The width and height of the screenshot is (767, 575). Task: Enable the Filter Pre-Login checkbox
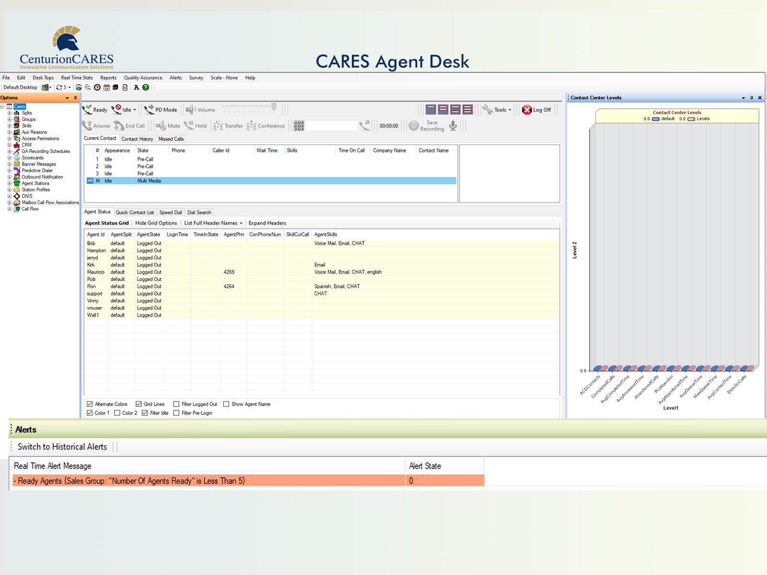[176, 413]
